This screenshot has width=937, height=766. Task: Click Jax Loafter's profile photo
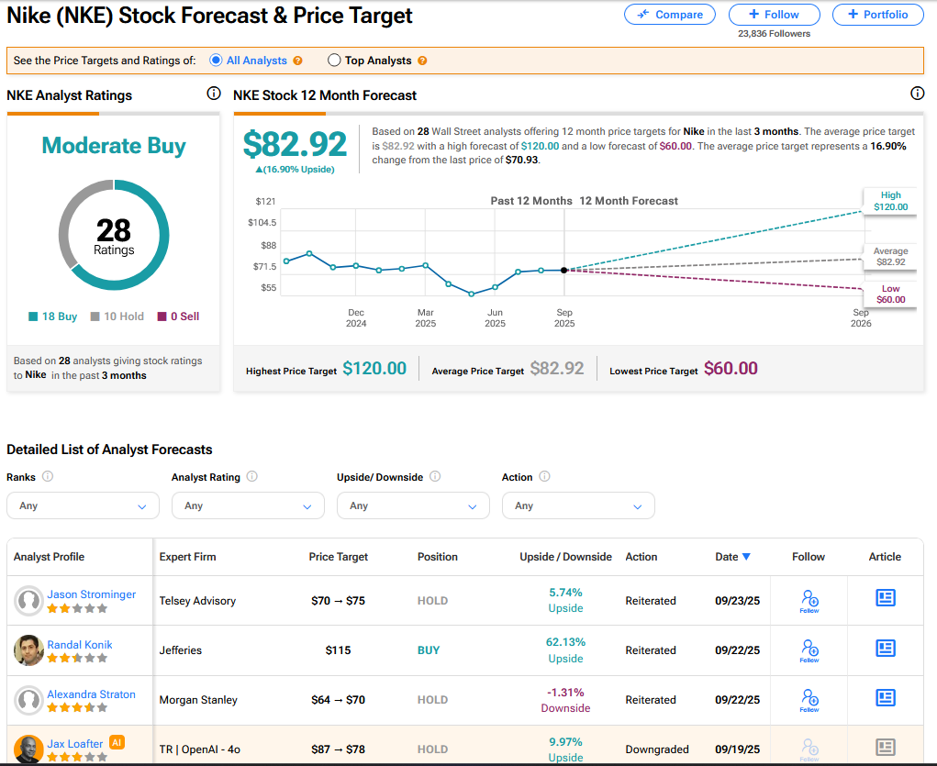click(x=28, y=749)
